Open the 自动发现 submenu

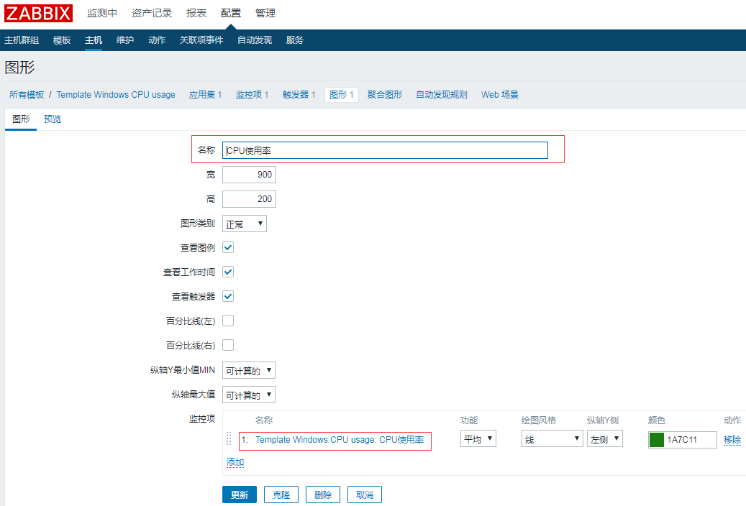pyautogui.click(x=255, y=40)
